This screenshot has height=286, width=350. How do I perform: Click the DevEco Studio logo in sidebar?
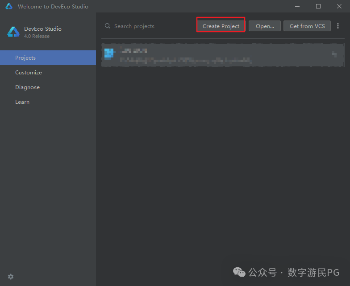tap(13, 32)
